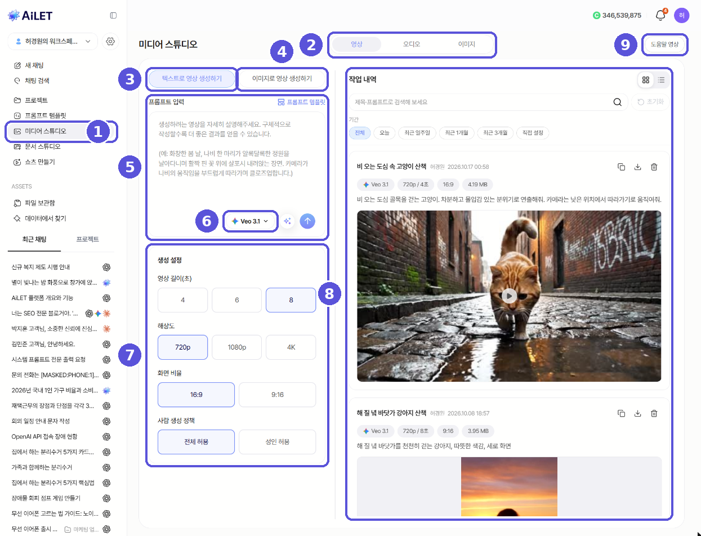Select 텍스트로 영상 생성하기 tab

(x=192, y=79)
